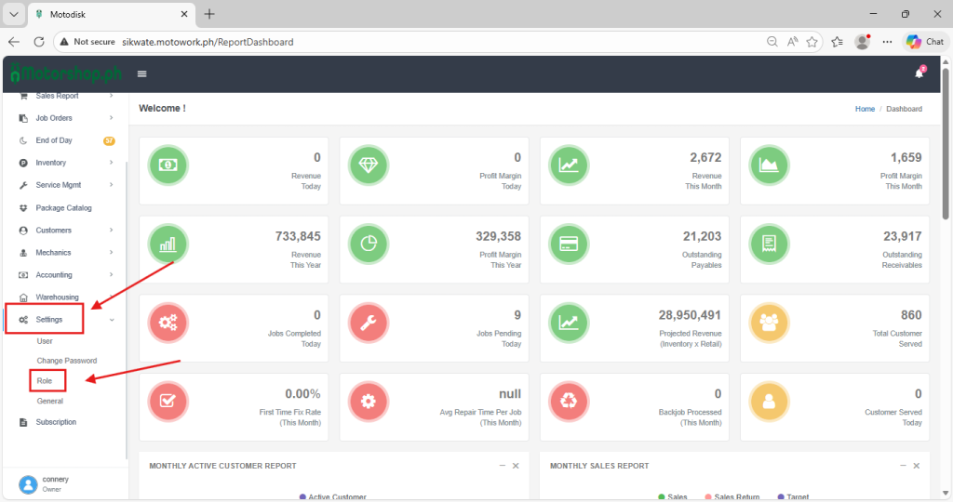Click the Total Customer Served group icon

tap(769, 323)
